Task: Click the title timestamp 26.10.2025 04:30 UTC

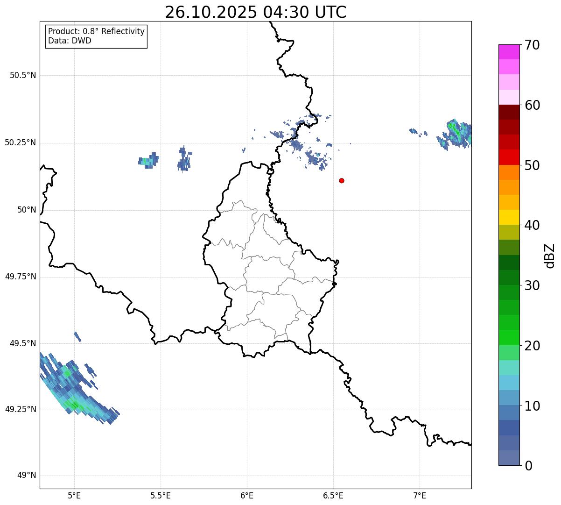Action: tap(255, 12)
